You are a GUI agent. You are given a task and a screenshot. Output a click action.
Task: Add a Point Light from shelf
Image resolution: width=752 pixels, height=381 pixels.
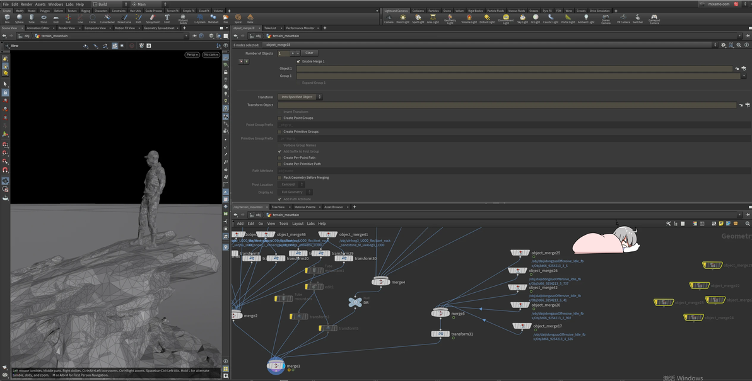click(x=402, y=18)
